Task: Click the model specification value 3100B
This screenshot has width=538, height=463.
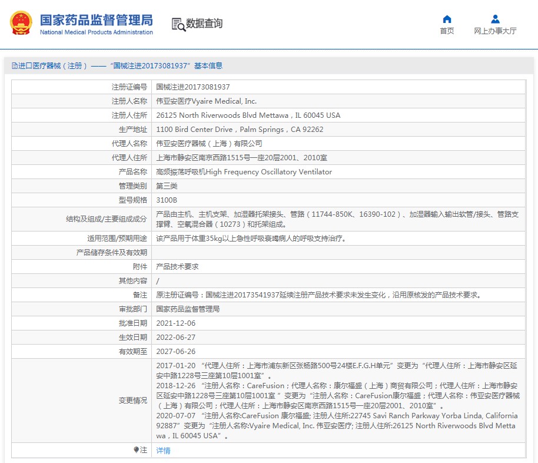Action: click(166, 200)
